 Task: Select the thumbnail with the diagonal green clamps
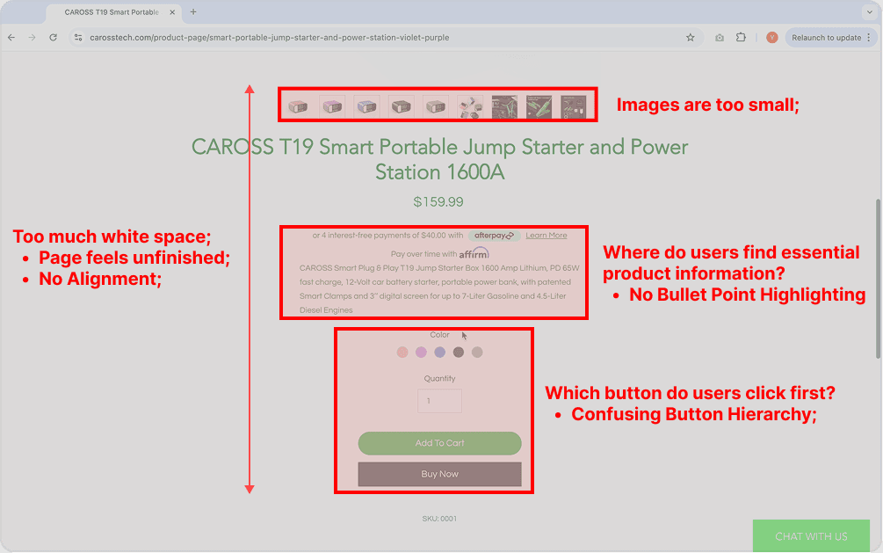(539, 106)
